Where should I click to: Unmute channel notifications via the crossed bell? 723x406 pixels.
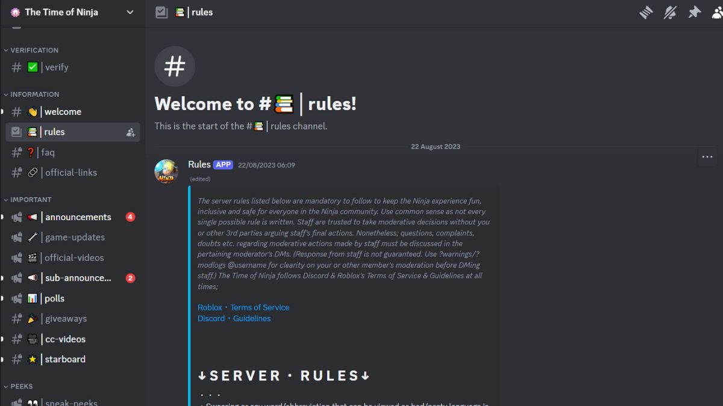pos(670,12)
